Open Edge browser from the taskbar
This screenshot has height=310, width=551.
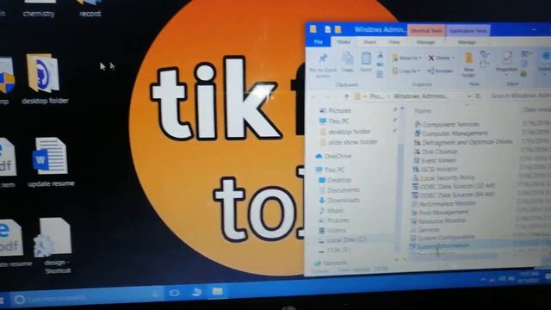pyautogui.click(x=196, y=292)
